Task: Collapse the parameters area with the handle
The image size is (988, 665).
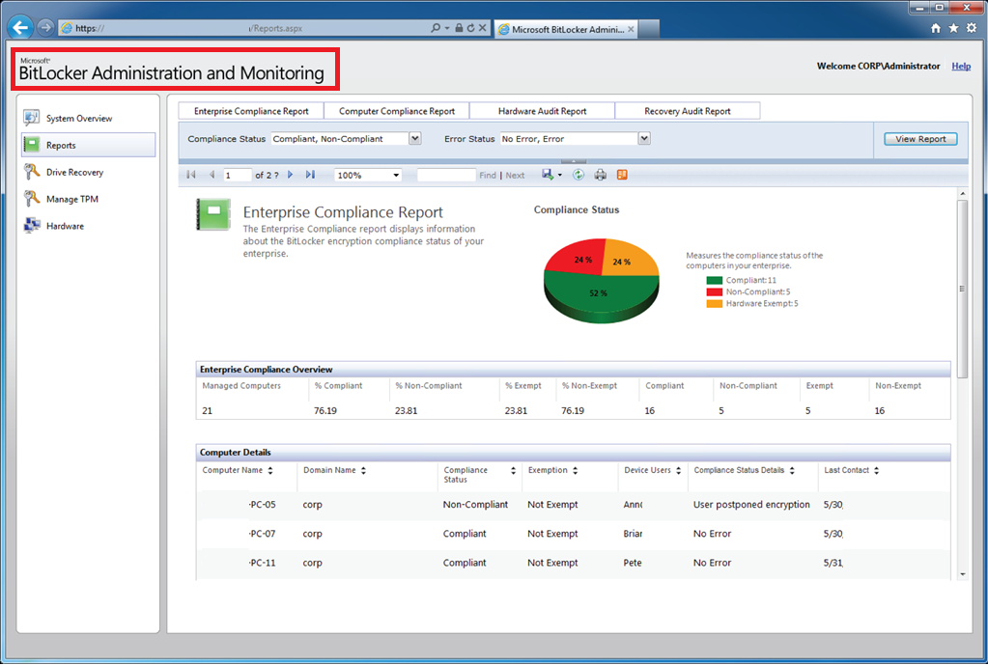Action: [574, 161]
